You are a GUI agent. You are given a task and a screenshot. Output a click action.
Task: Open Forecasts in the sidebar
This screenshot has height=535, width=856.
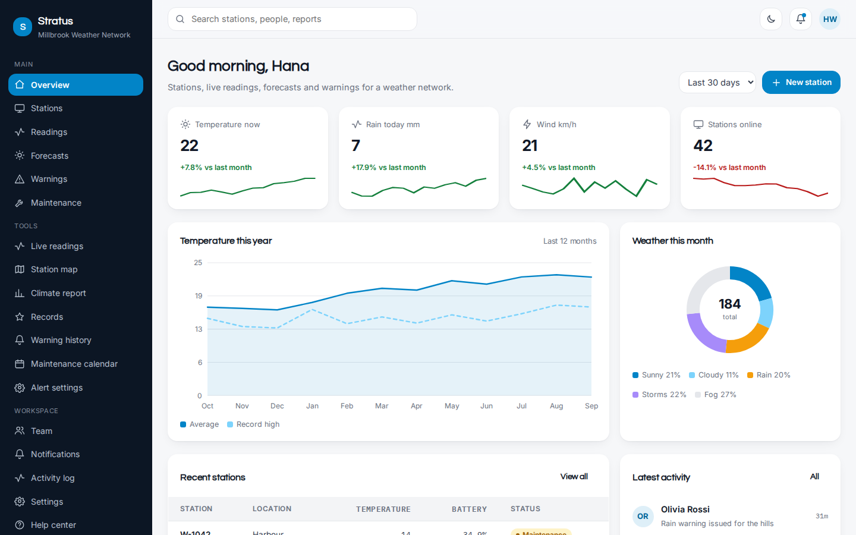pyautogui.click(x=75, y=156)
